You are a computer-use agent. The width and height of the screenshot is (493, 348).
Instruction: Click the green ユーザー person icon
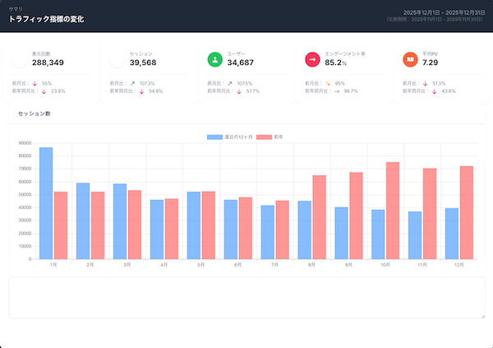click(x=214, y=59)
